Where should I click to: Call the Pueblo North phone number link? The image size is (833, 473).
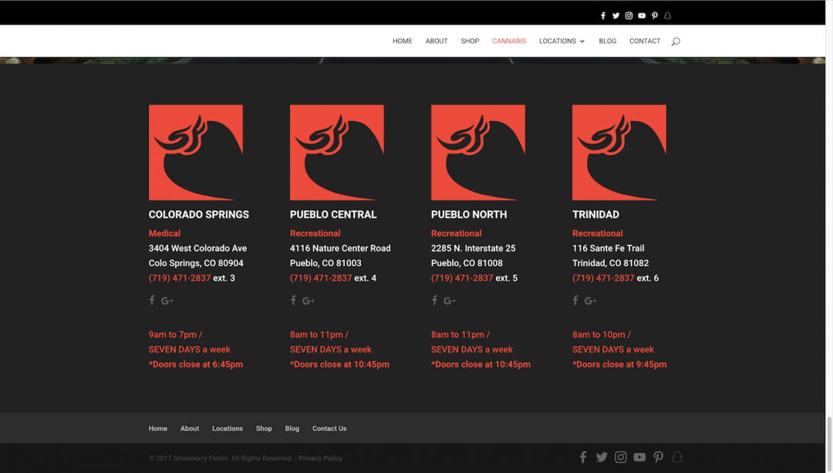click(462, 279)
